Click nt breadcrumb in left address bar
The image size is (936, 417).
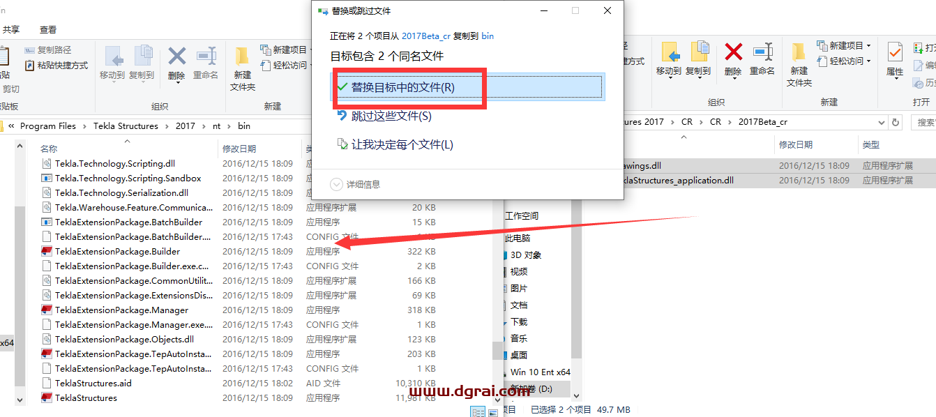tap(217, 126)
